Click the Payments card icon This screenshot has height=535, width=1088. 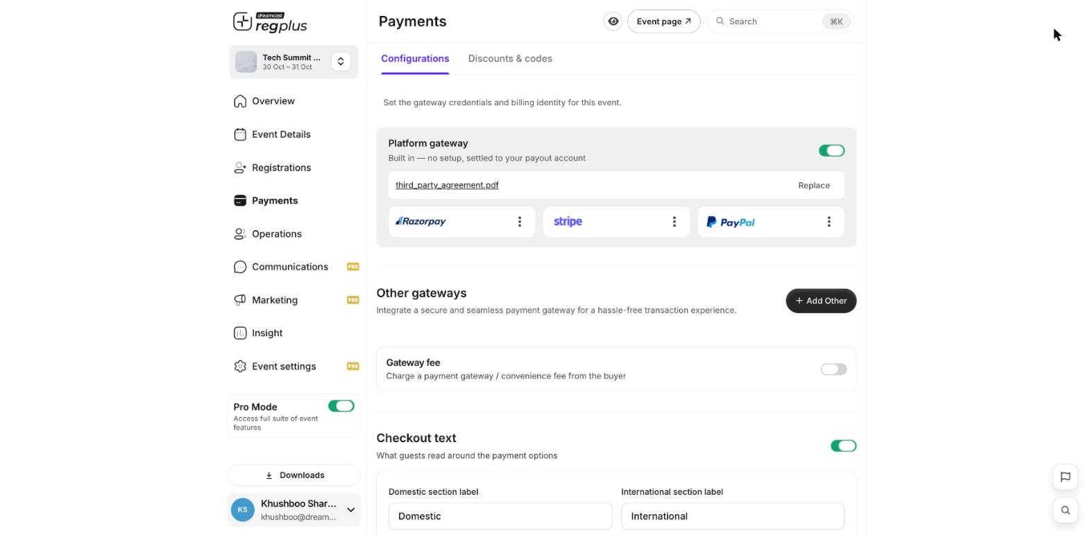coord(240,201)
